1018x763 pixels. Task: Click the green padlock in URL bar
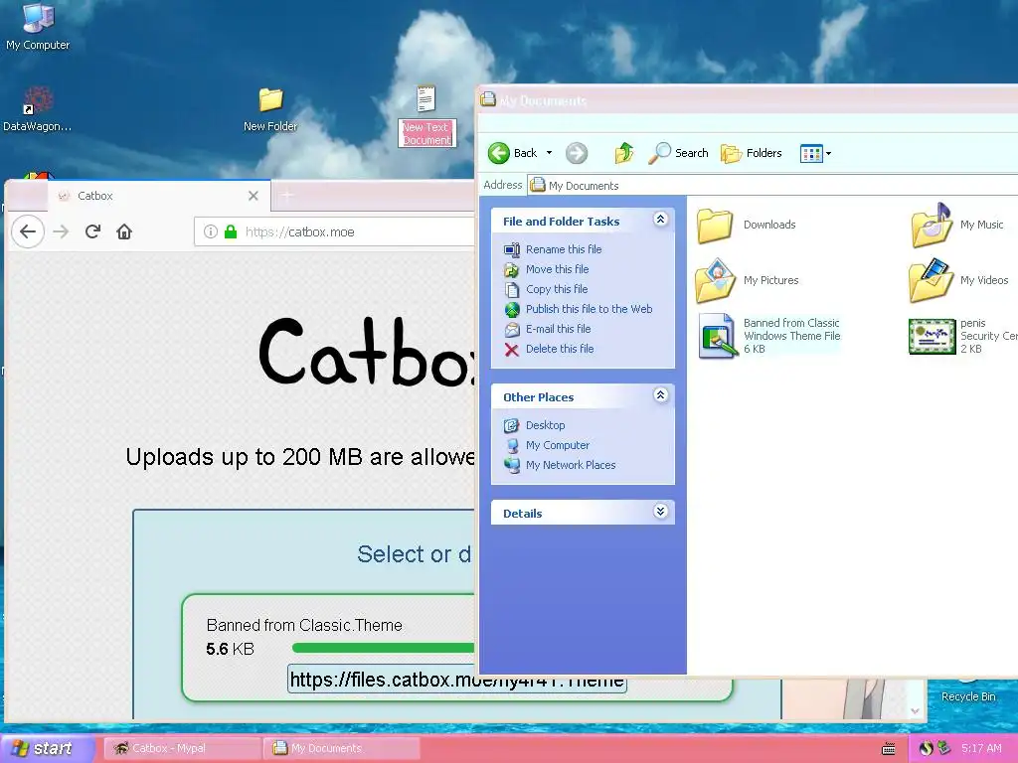click(x=231, y=231)
